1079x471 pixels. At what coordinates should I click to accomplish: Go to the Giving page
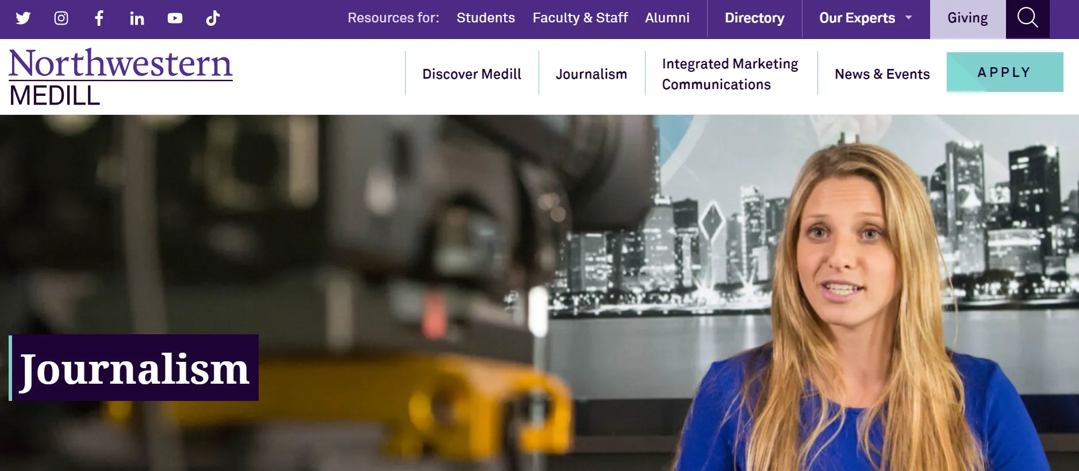pos(967,18)
